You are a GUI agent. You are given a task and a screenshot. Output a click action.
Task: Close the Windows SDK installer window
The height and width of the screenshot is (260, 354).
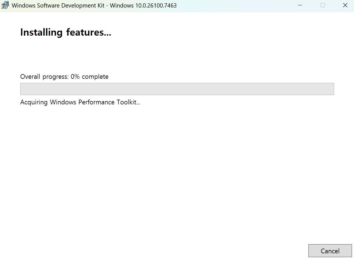(x=345, y=5)
